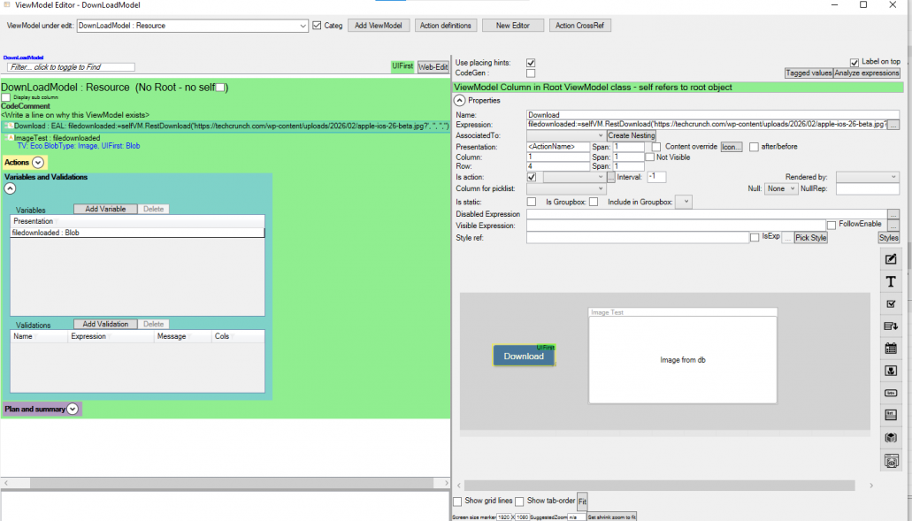Select the calendar date-picker control icon
The width and height of the screenshot is (912, 521).
coord(891,349)
